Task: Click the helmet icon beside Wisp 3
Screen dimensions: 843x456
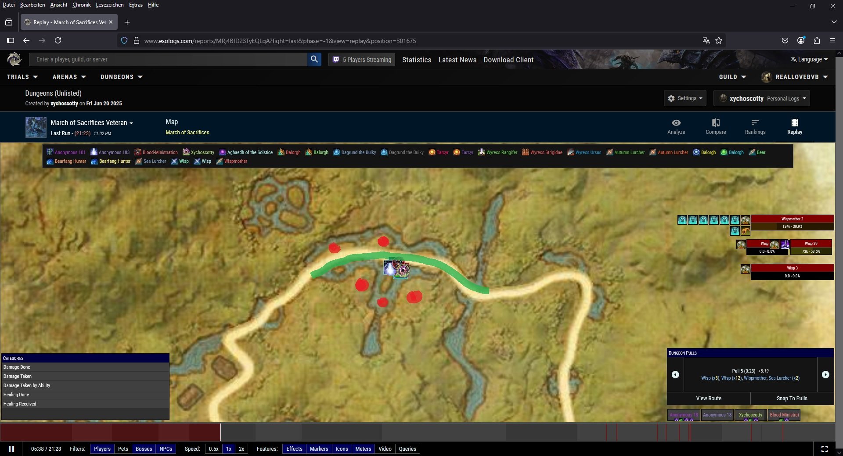Action: coord(746,269)
